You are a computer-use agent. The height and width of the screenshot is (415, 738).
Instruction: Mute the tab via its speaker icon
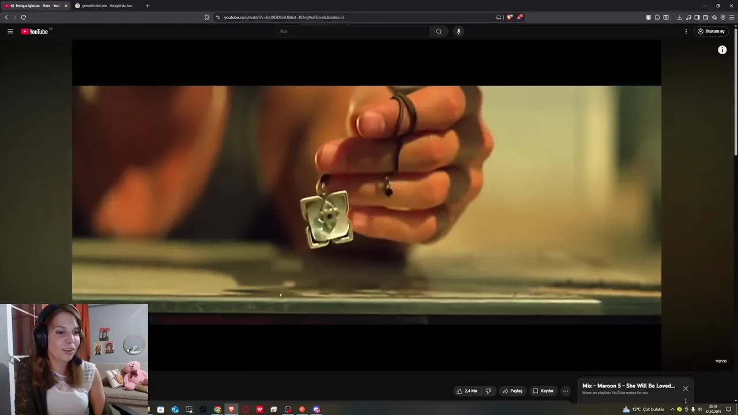[12, 6]
